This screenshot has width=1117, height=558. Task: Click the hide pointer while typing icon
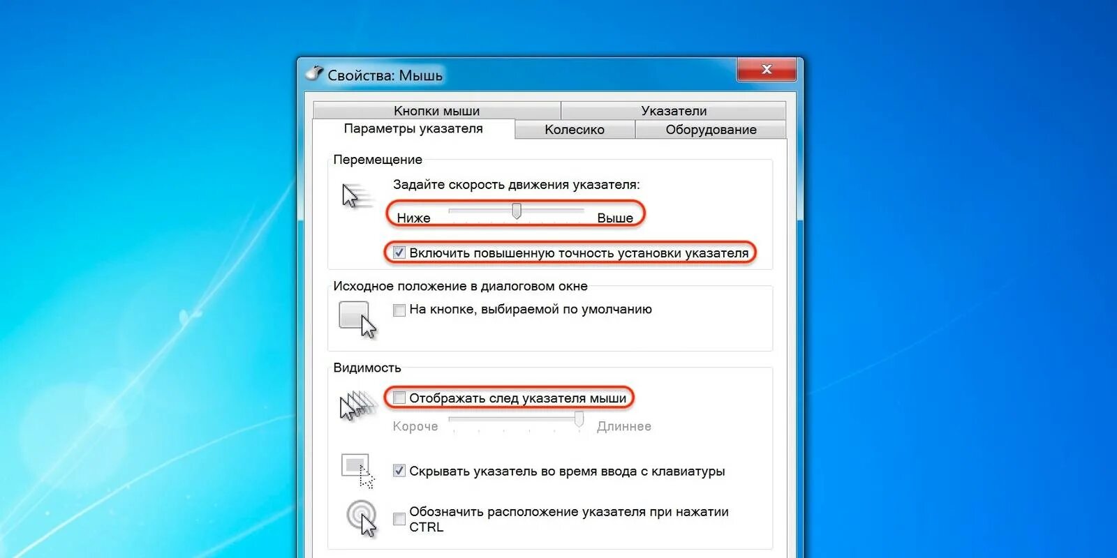[x=357, y=471]
